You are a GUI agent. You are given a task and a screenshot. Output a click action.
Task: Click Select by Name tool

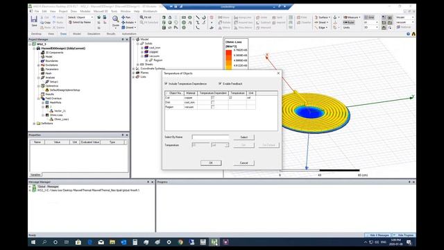point(80,22)
